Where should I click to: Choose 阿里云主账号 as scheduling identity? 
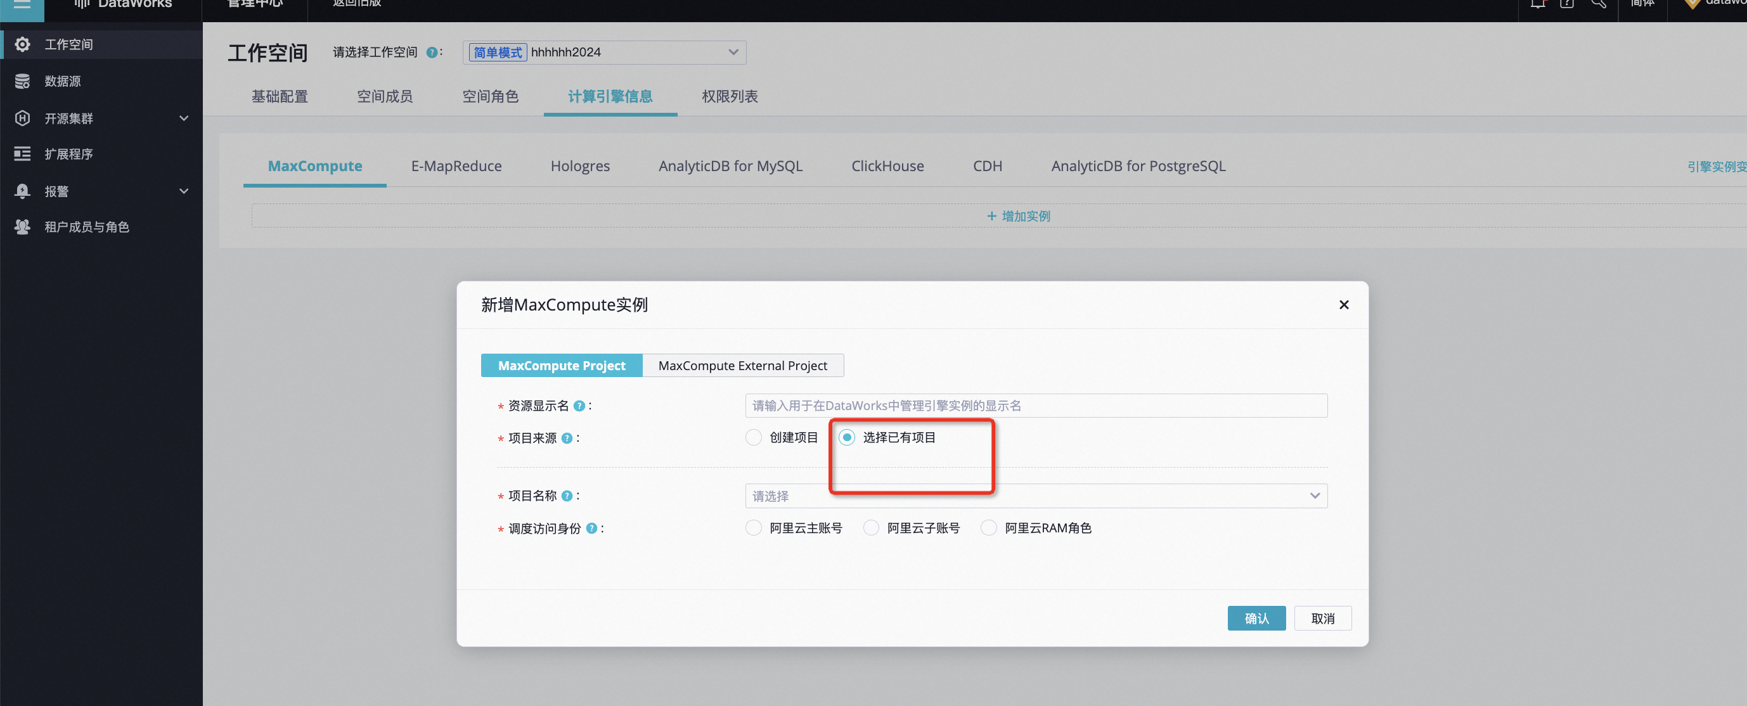click(754, 528)
